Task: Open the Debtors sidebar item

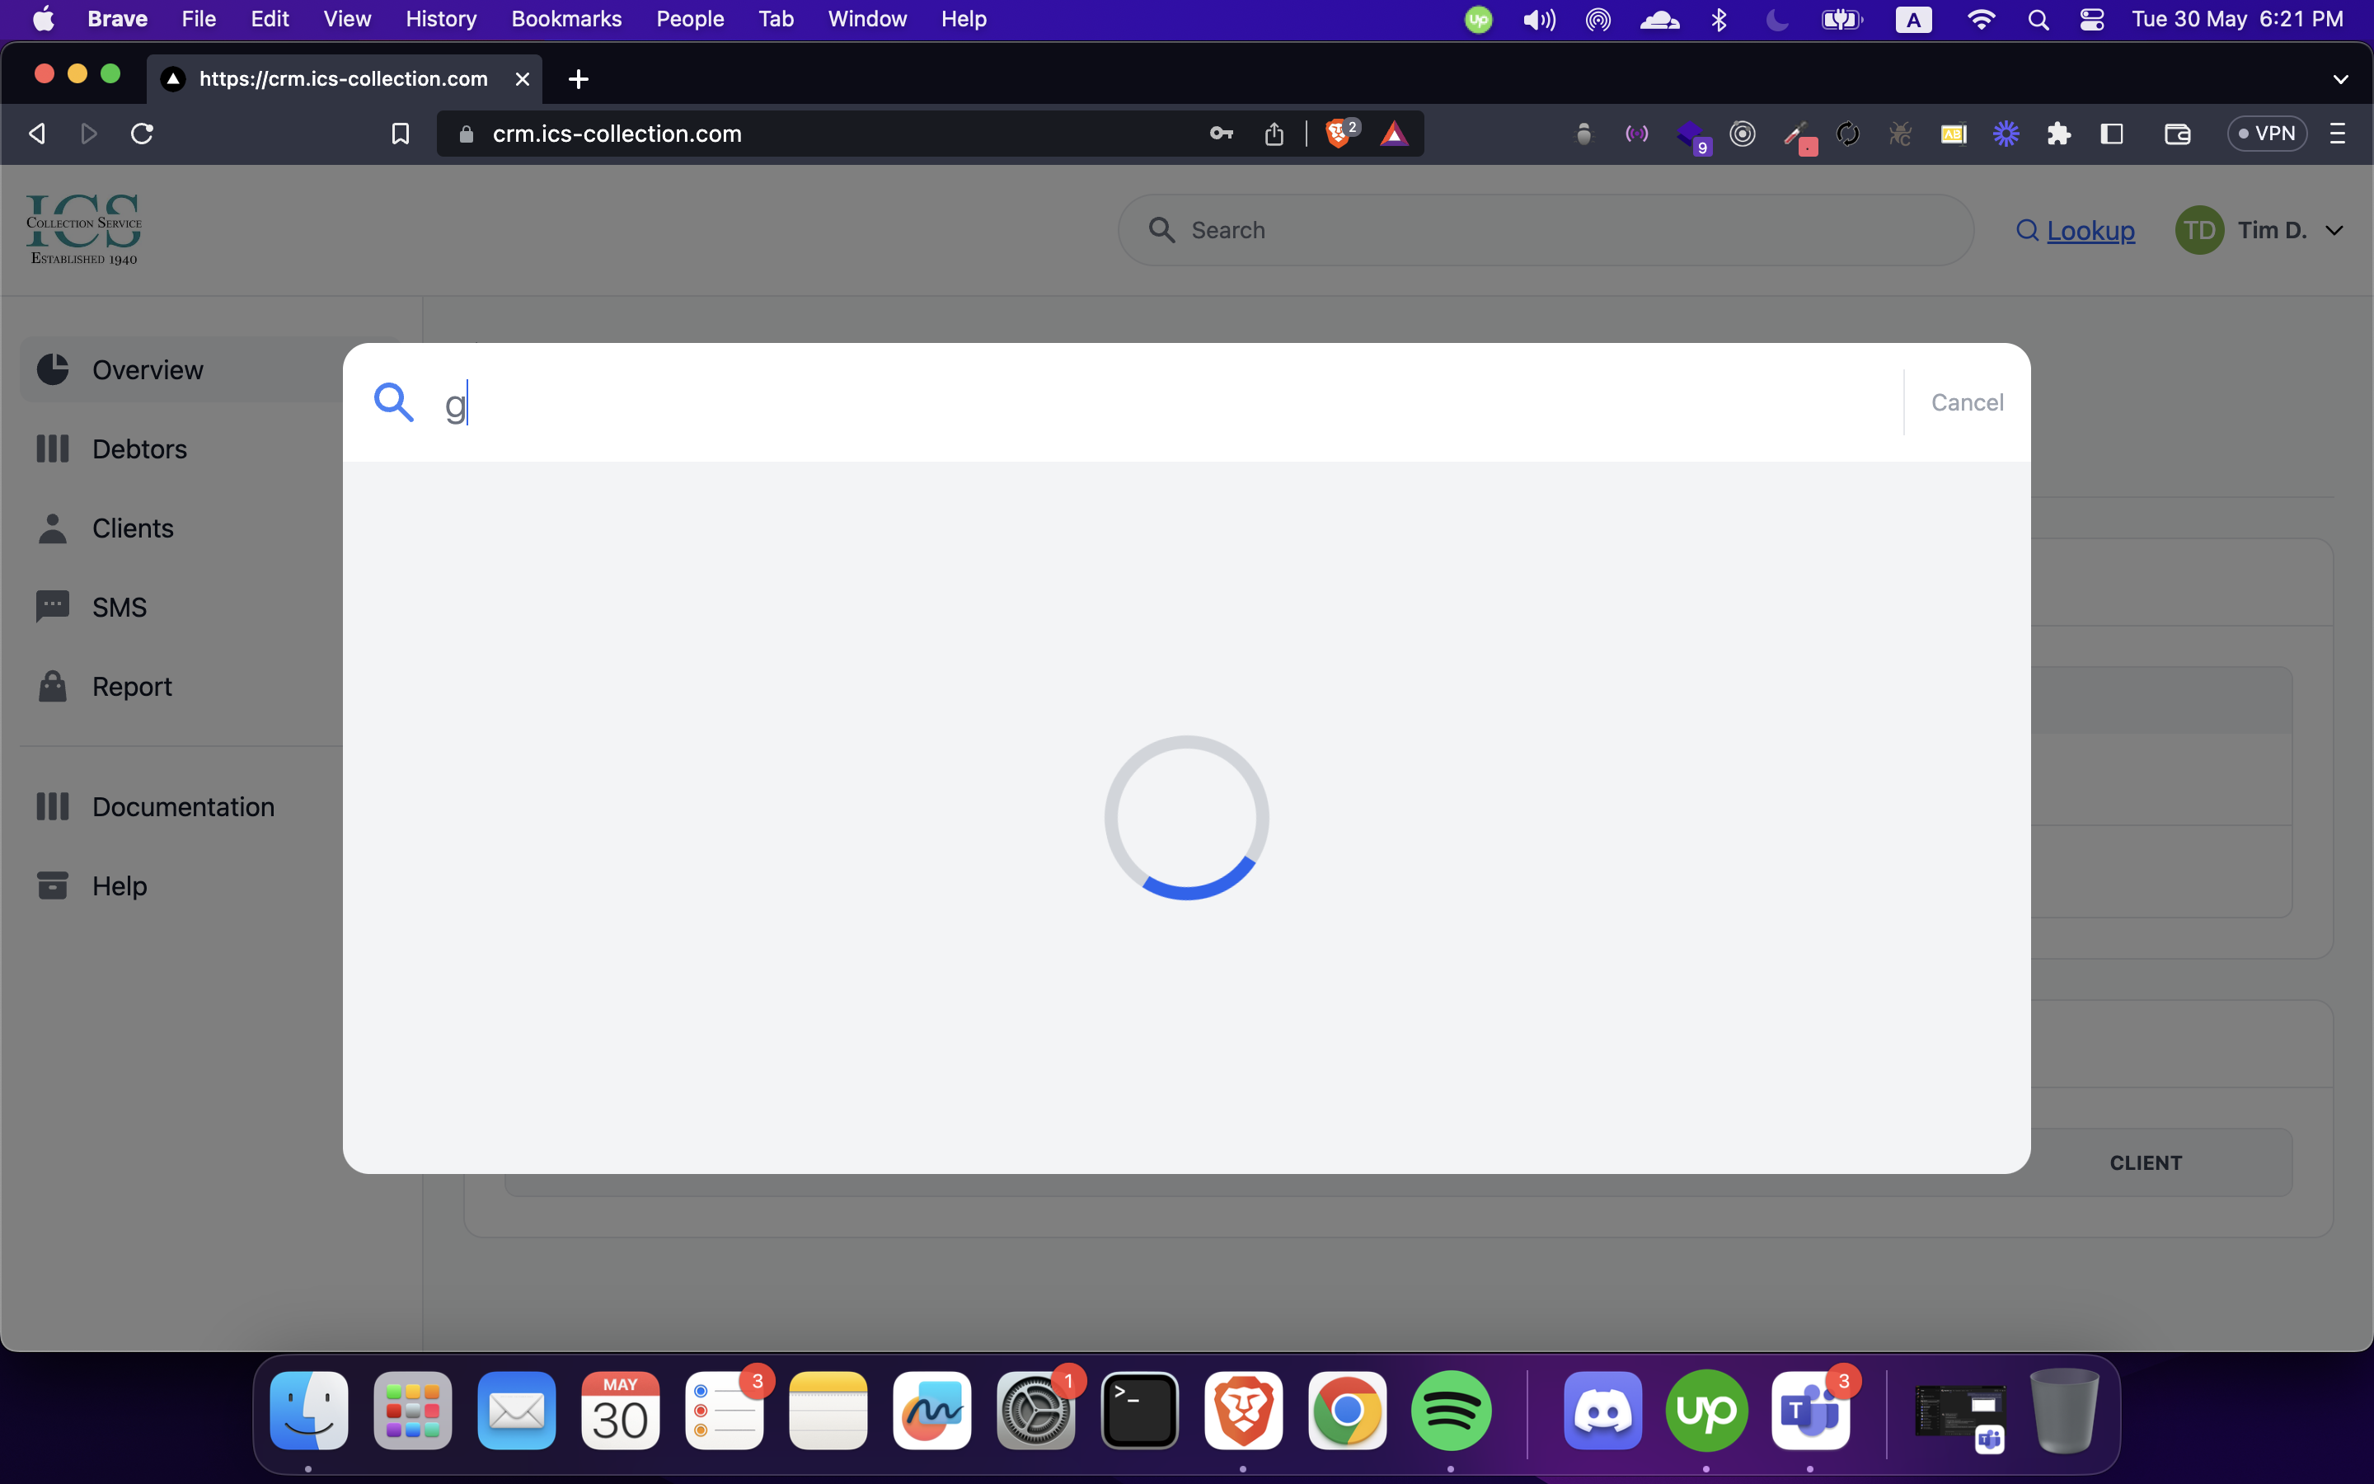Action: point(139,448)
